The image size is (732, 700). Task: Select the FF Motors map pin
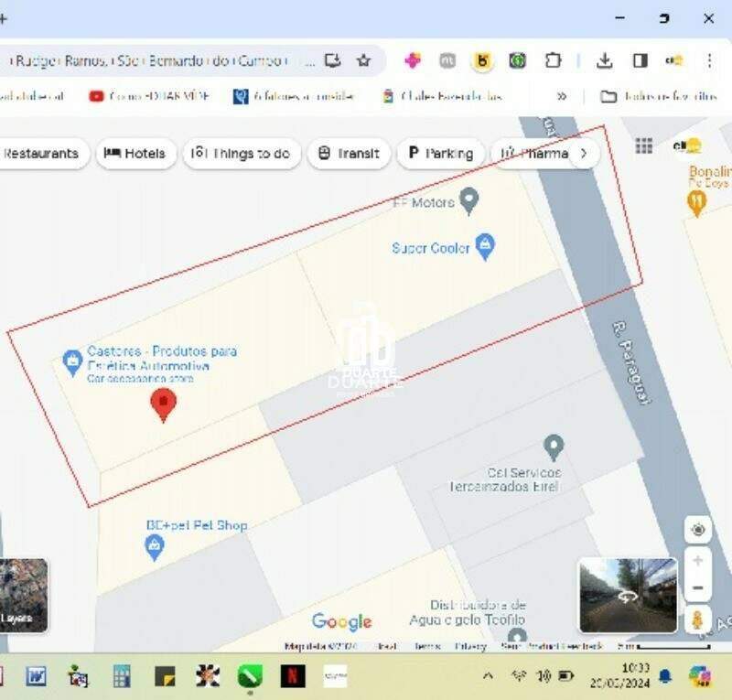469,201
